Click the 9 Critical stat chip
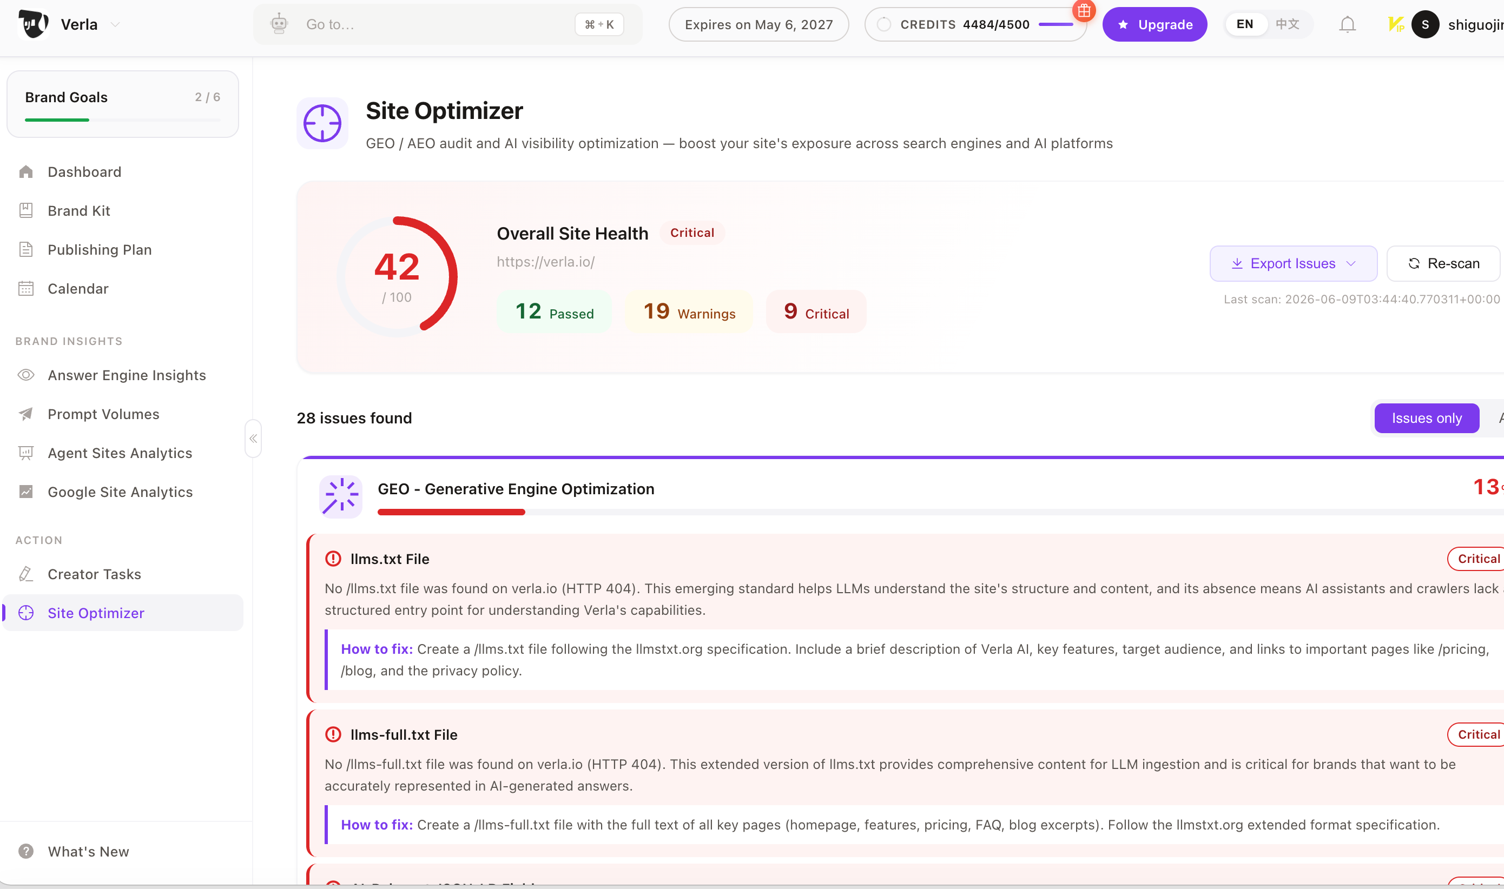1504x889 pixels. click(x=816, y=311)
